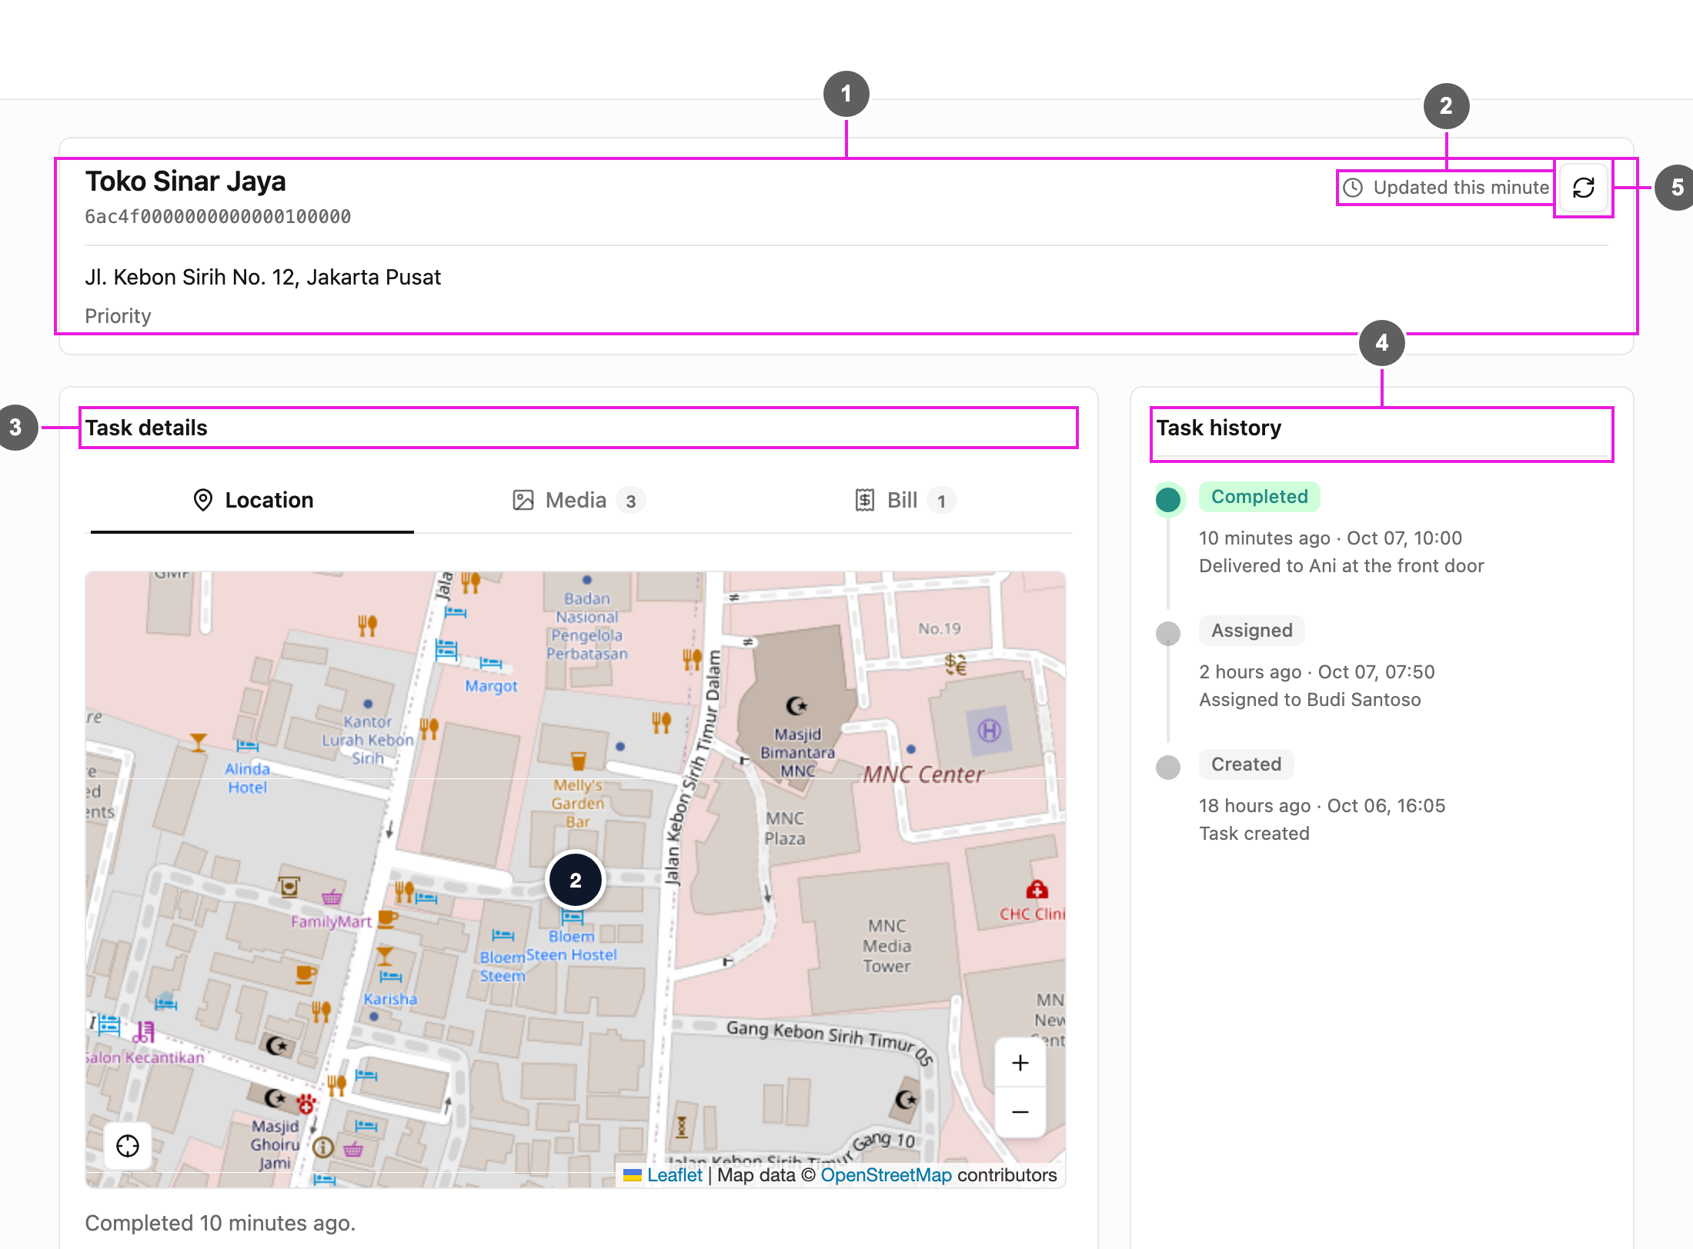This screenshot has height=1249, width=1693.
Task: Click FamilyMart shop icon on the map
Action: [332, 897]
